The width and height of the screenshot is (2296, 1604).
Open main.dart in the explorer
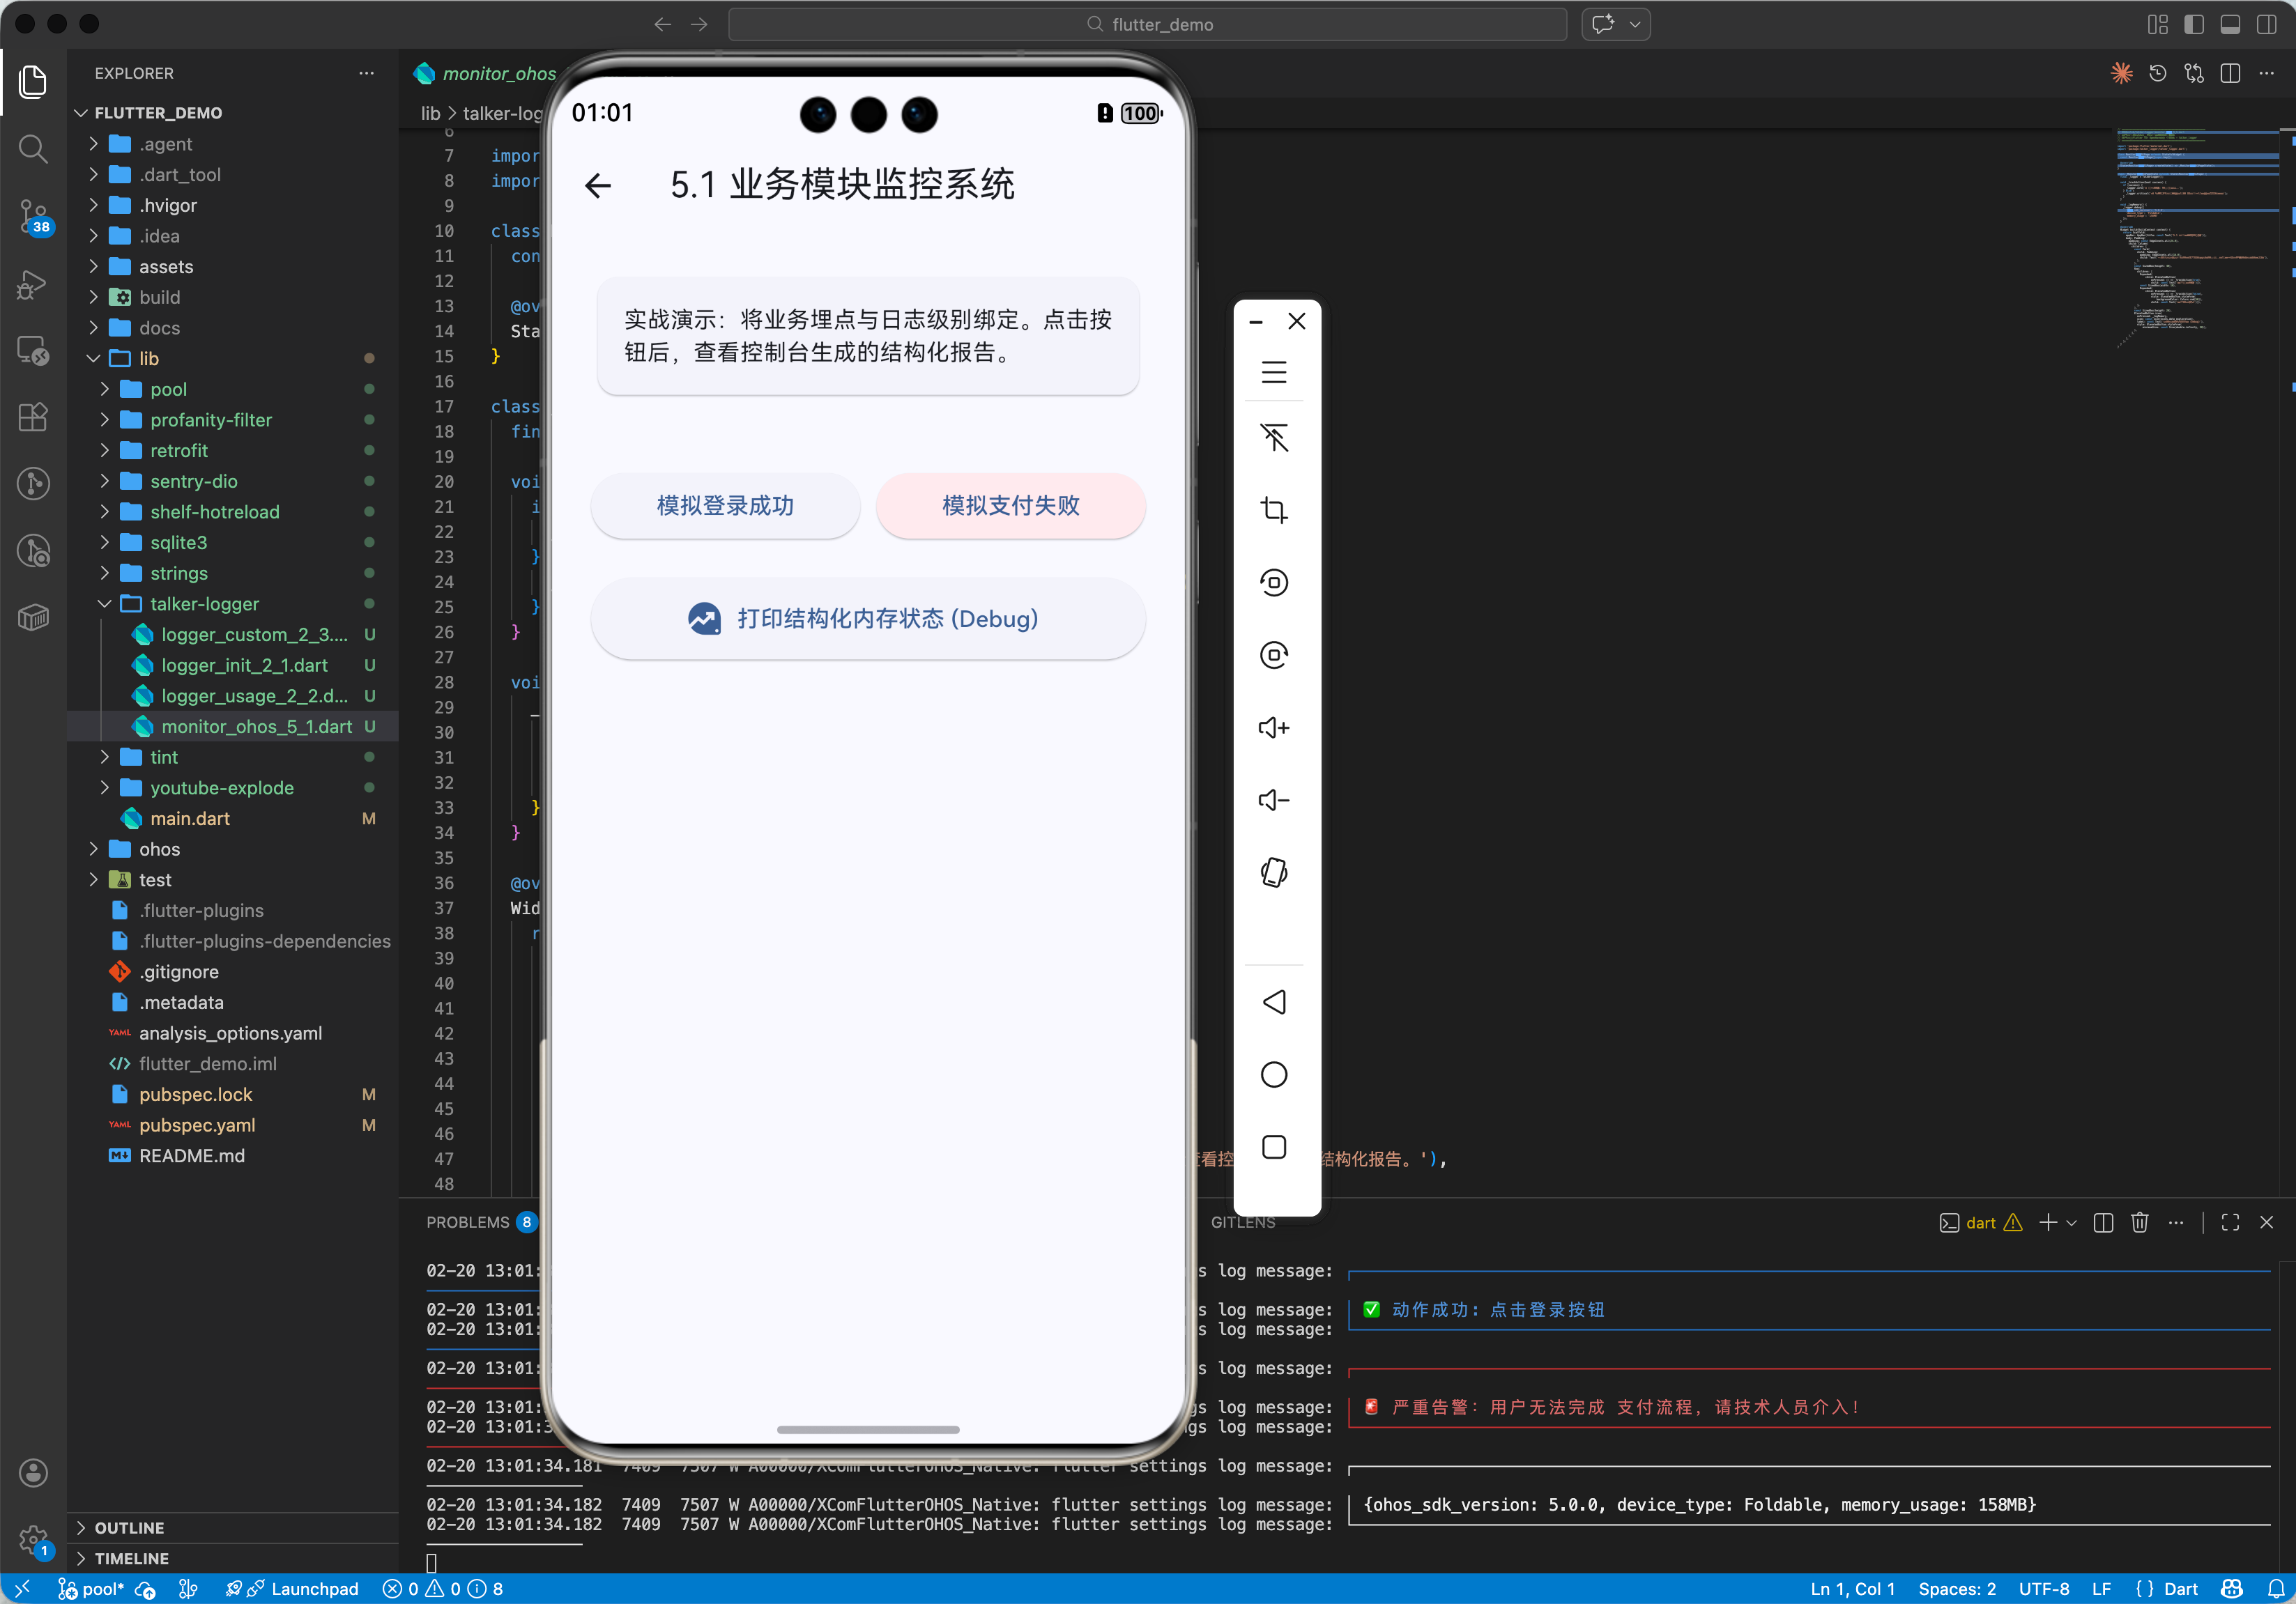[190, 819]
